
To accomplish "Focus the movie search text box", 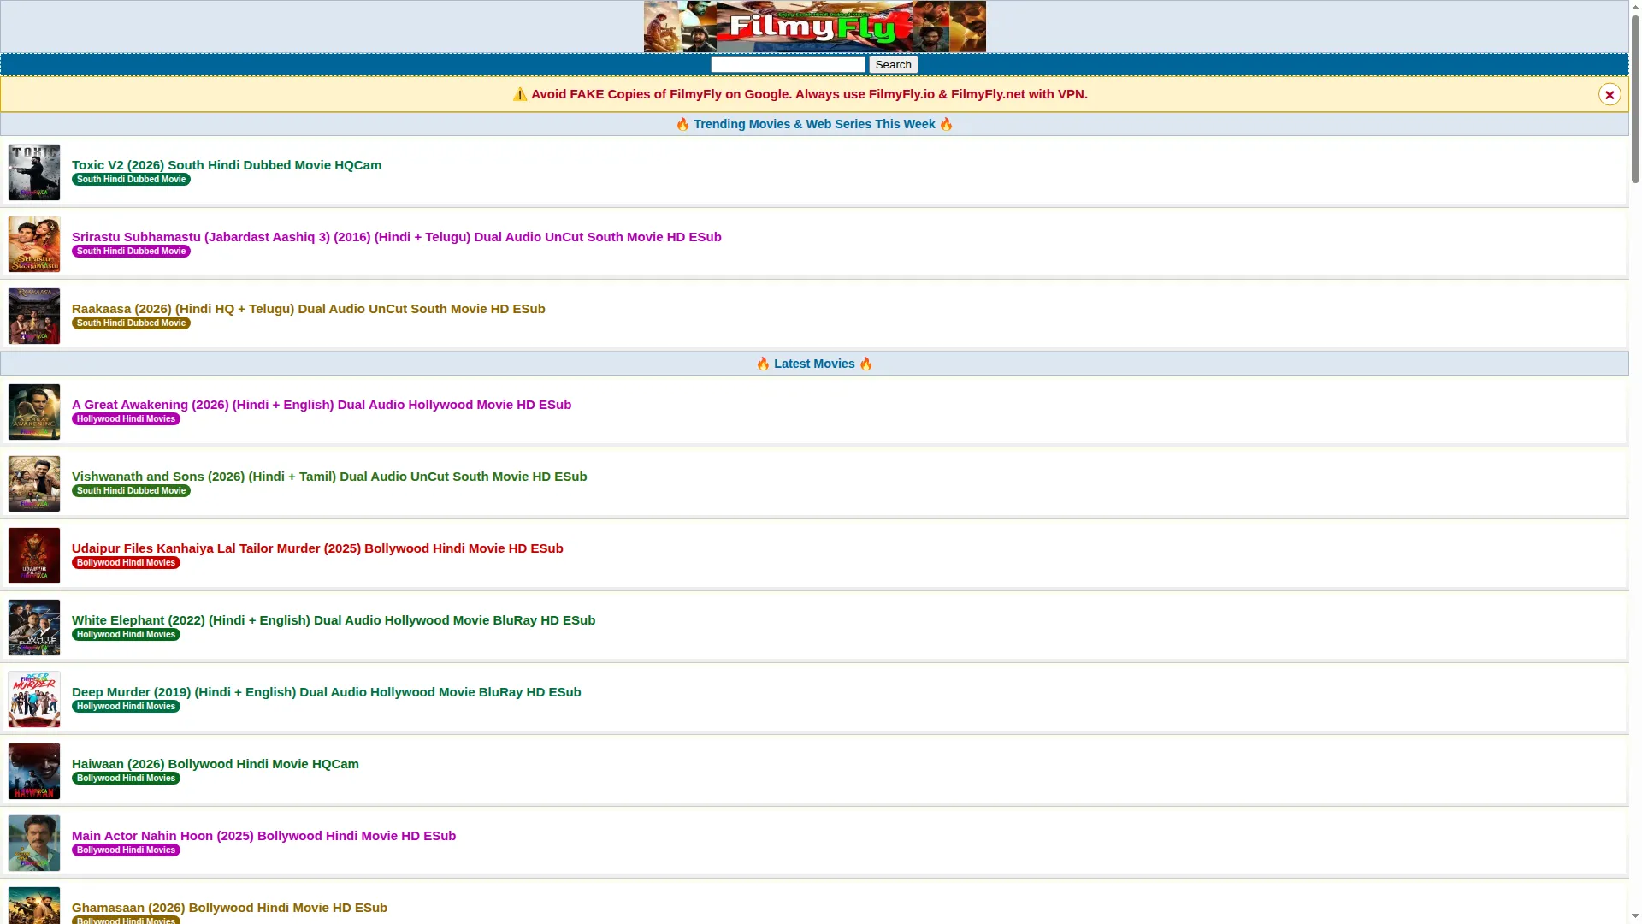I will coord(788,65).
